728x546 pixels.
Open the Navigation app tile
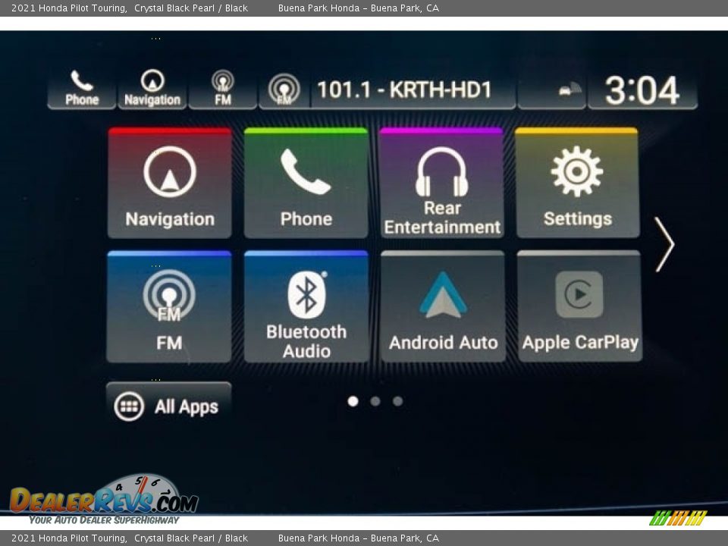169,184
